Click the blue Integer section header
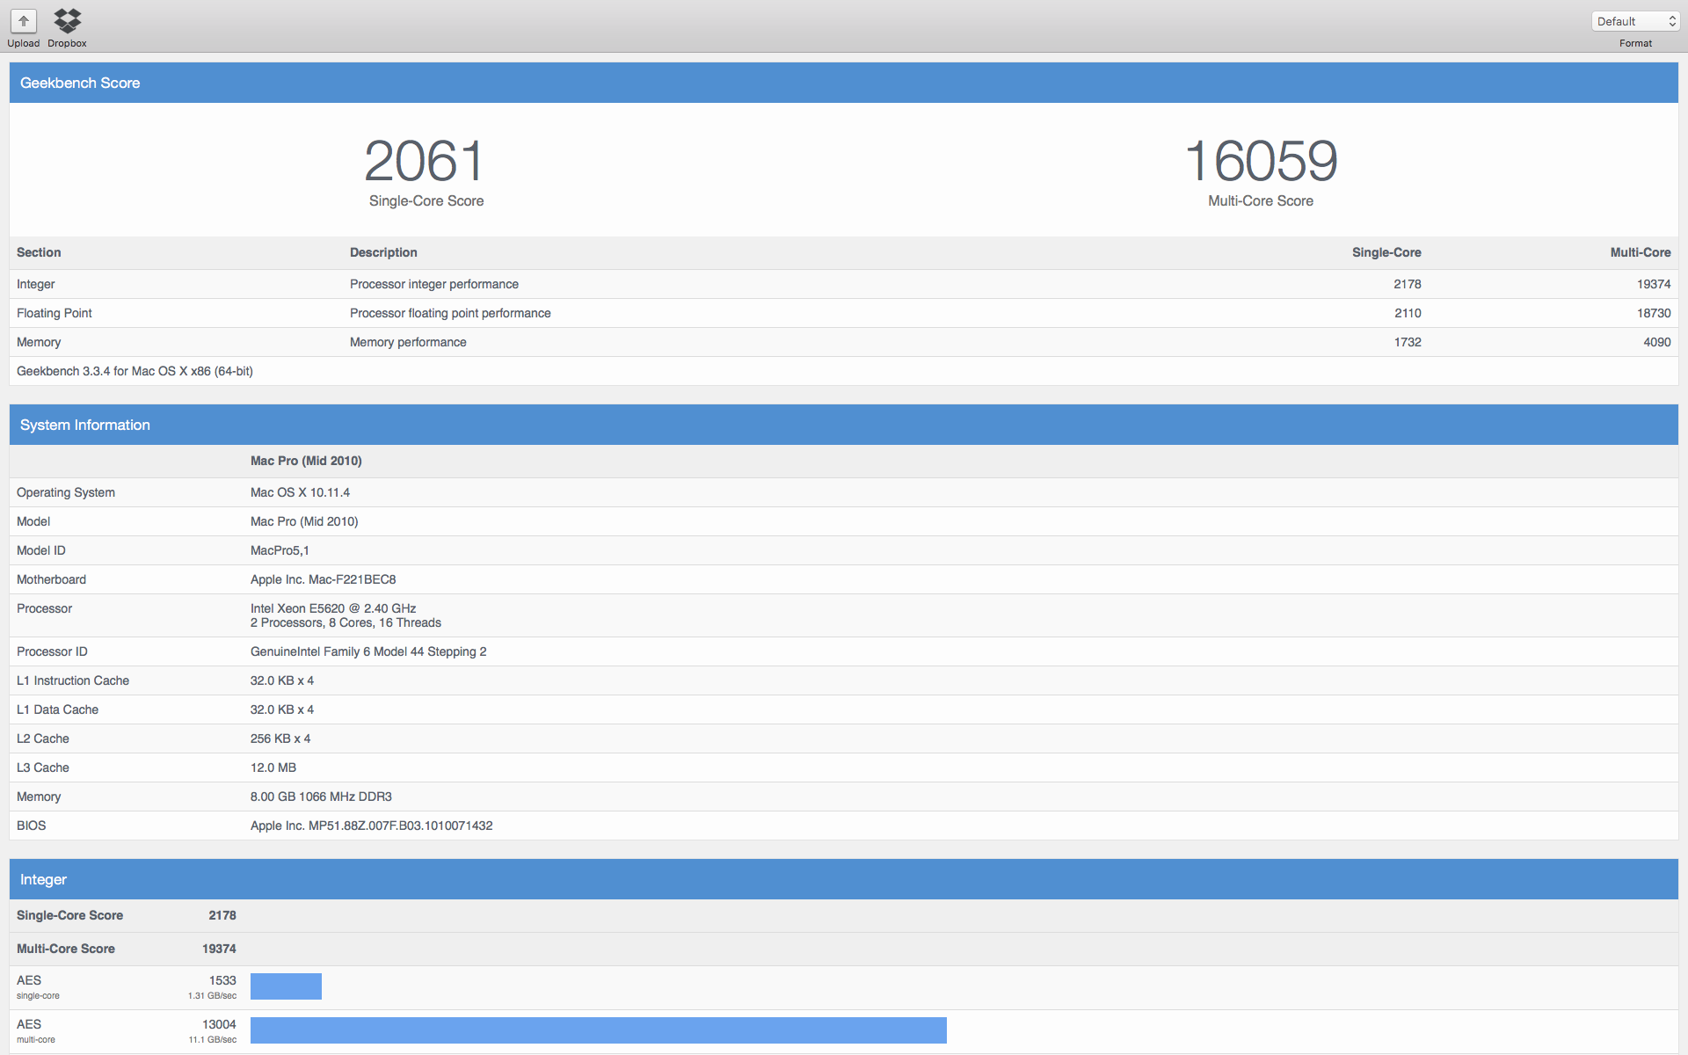 pyautogui.click(x=44, y=879)
